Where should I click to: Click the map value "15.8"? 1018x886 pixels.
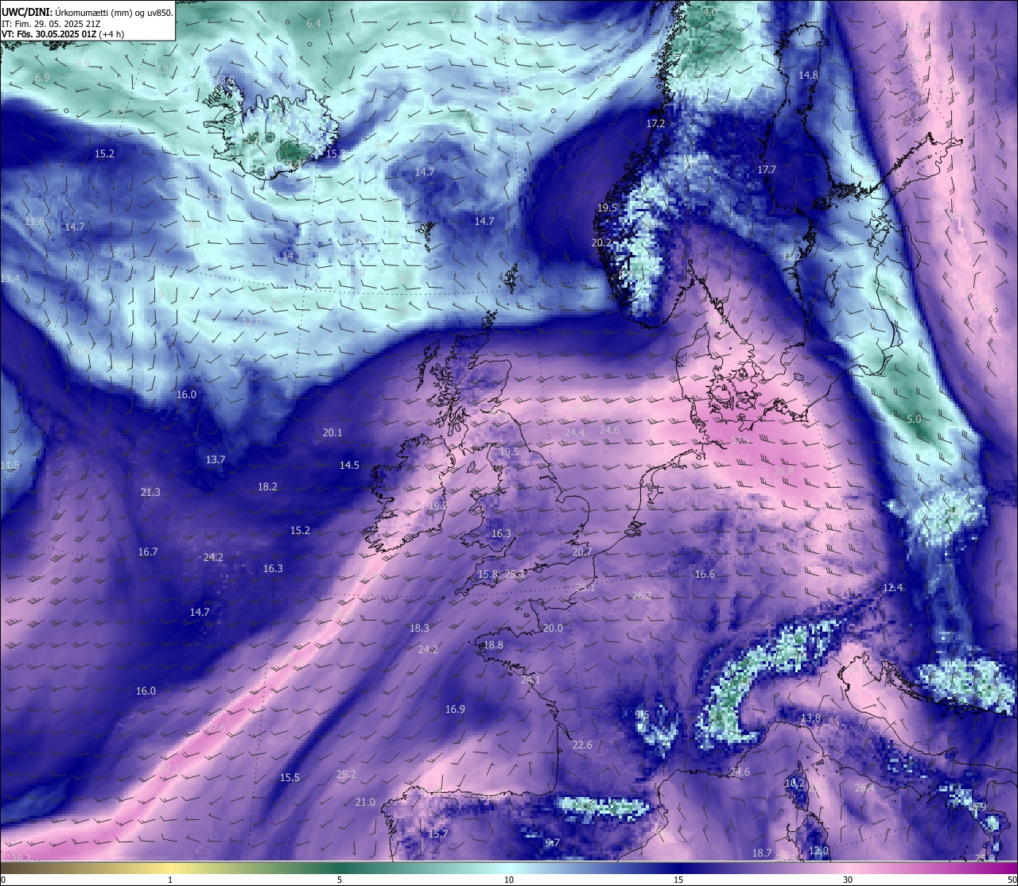[x=488, y=574]
